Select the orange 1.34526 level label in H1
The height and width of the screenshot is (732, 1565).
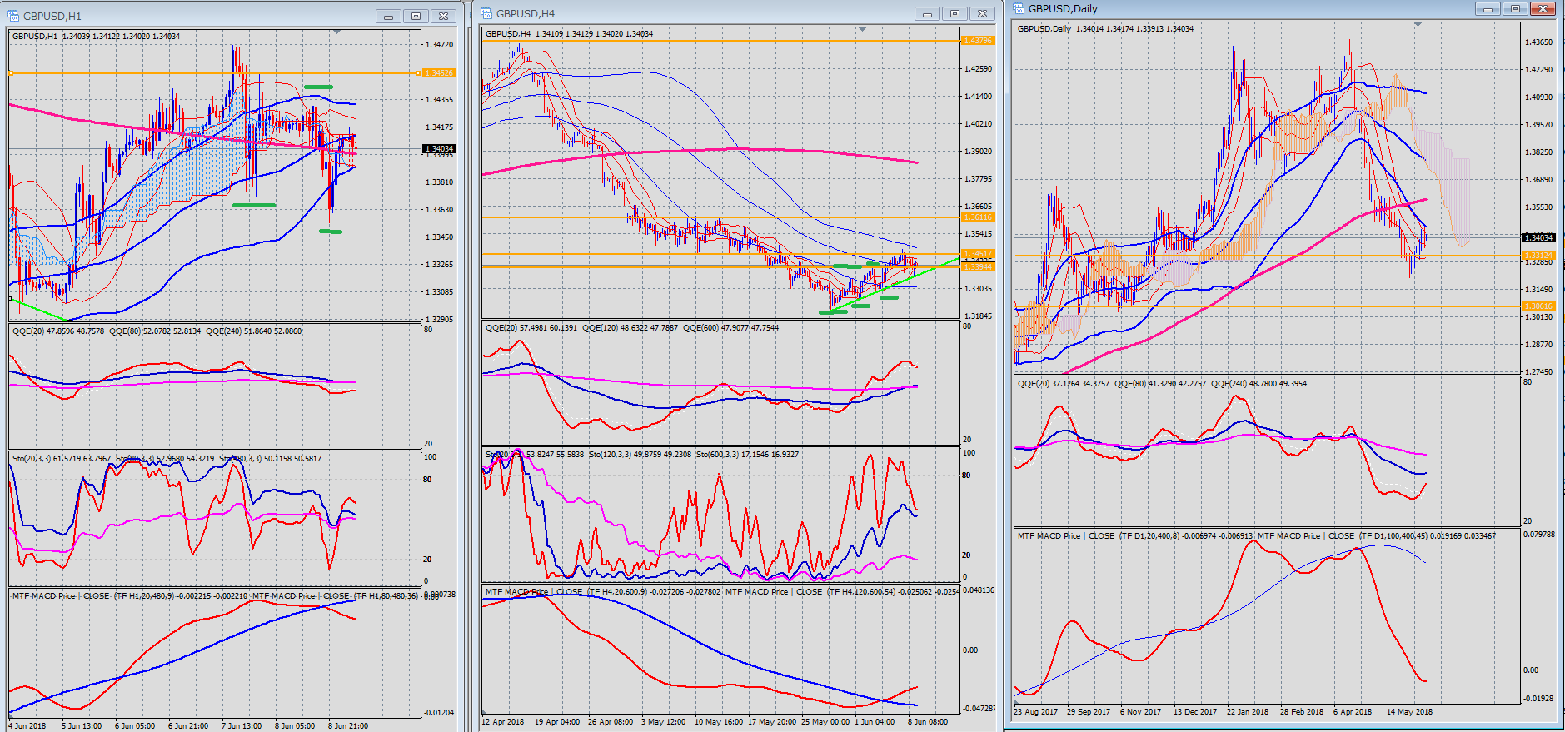439,73
